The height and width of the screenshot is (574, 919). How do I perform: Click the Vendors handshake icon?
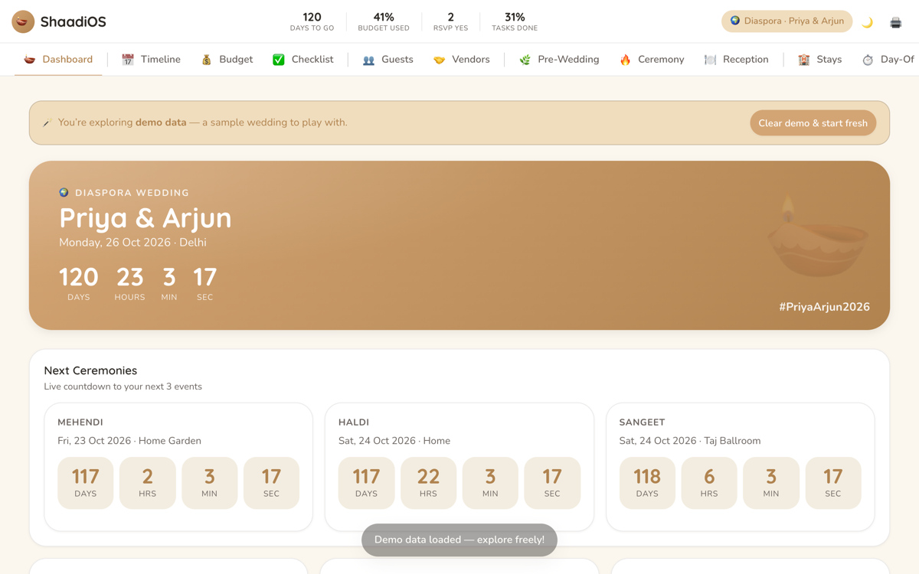pyautogui.click(x=439, y=60)
